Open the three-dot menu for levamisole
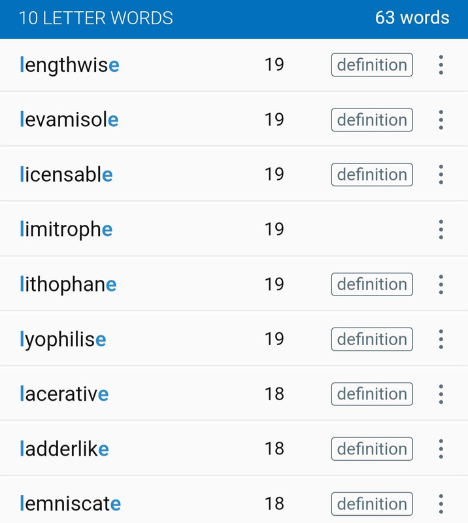468x523 pixels. click(441, 120)
